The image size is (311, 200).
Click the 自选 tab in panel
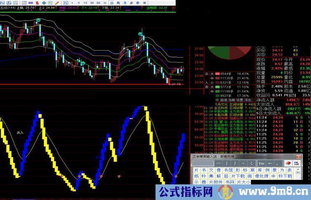[223, 100]
